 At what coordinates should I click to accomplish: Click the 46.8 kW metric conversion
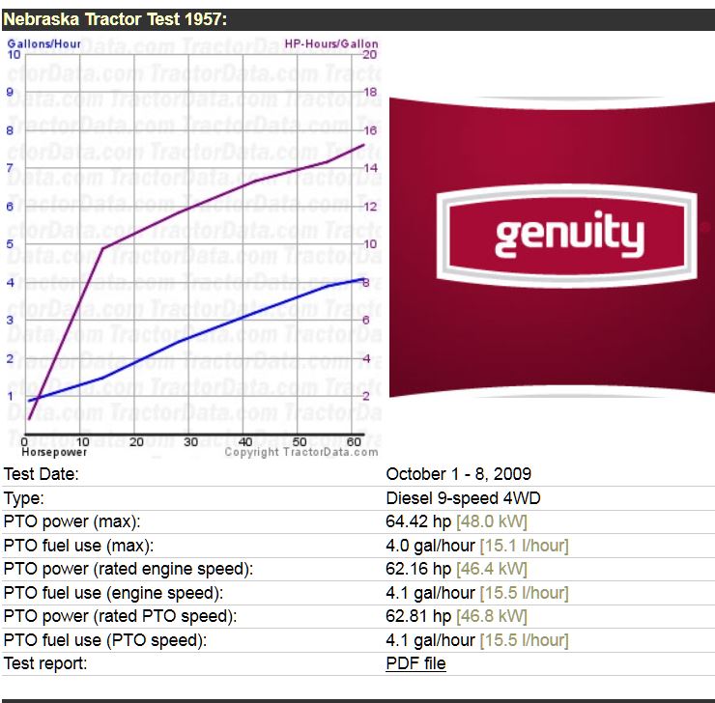click(x=492, y=616)
